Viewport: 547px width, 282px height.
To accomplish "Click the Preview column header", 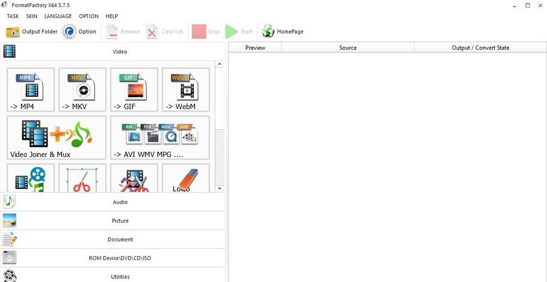I will (x=255, y=48).
